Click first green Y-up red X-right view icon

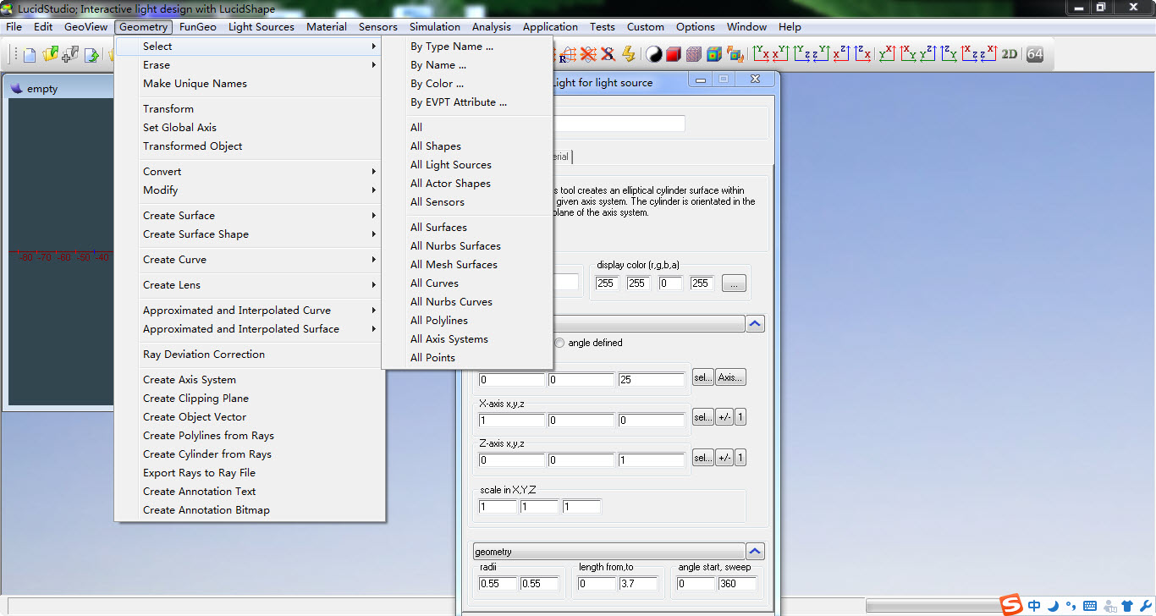click(761, 54)
